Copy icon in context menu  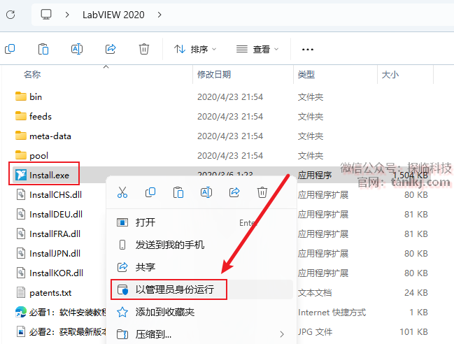(150, 192)
